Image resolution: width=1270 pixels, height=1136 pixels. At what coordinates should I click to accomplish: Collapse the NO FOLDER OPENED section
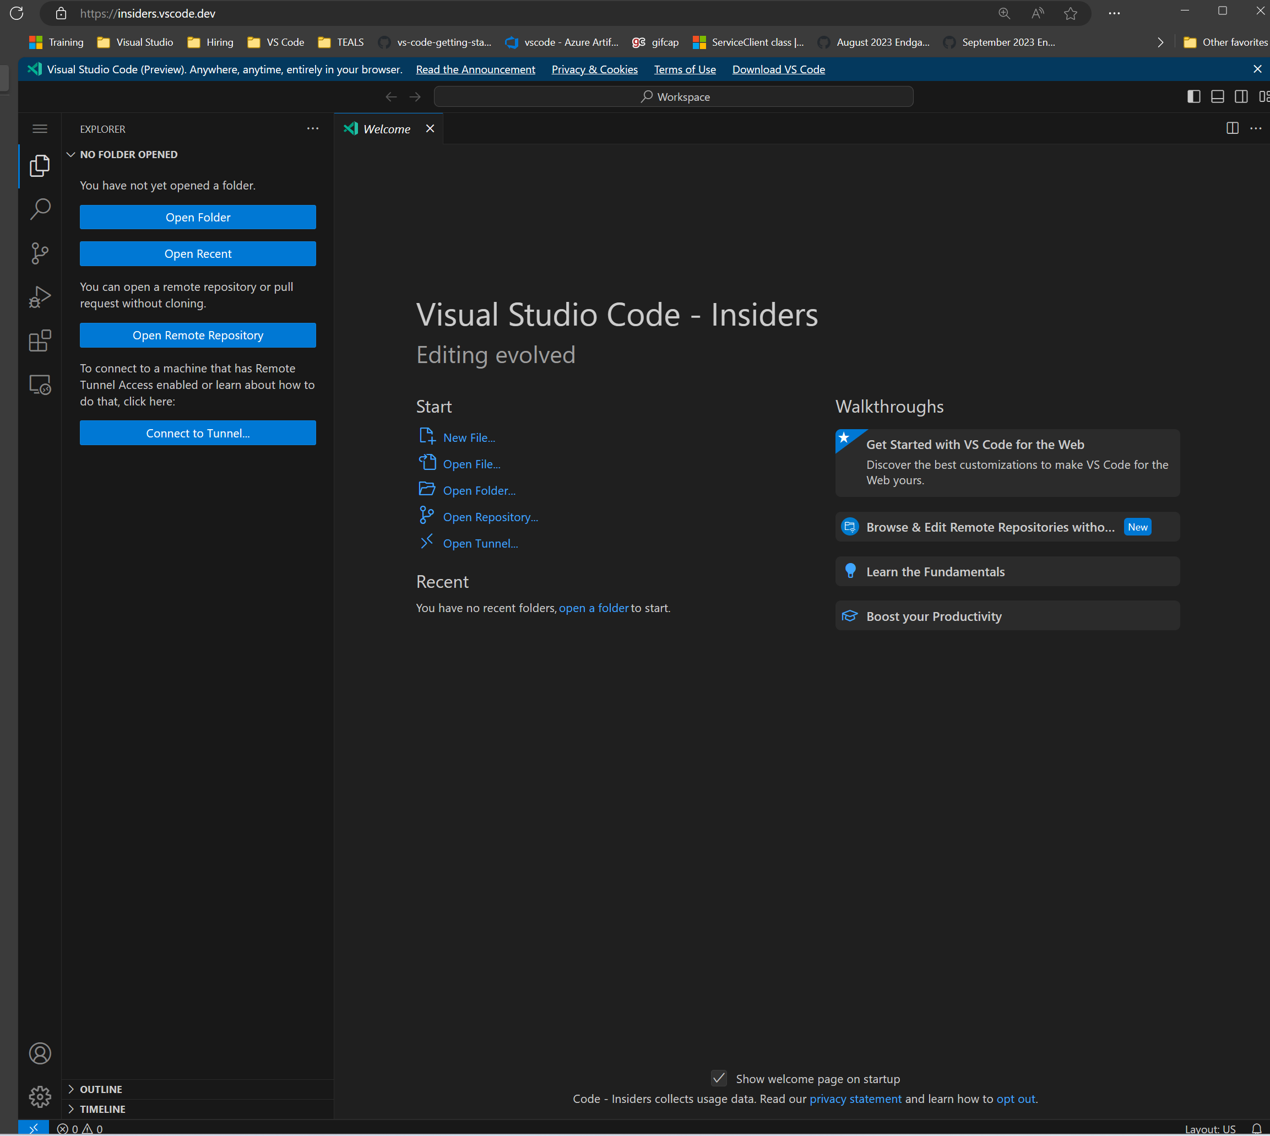pos(70,154)
